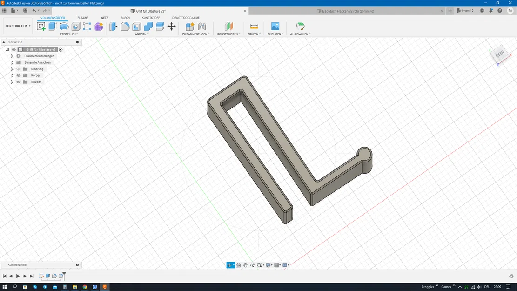Expand the Ursprung node
The image size is (517, 291).
click(x=12, y=69)
